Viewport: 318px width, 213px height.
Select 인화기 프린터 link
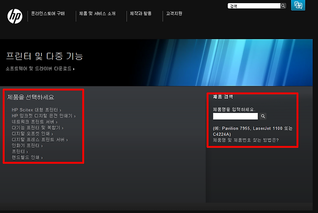tap(27, 146)
